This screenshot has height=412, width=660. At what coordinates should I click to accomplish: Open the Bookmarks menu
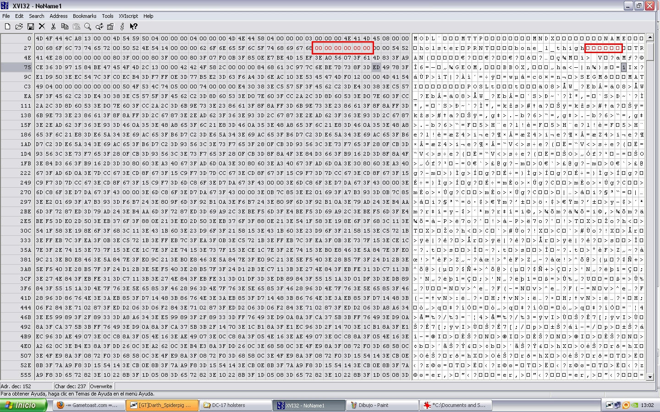[85, 16]
